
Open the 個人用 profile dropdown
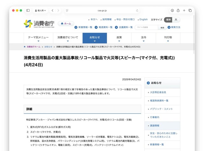point(40,11)
